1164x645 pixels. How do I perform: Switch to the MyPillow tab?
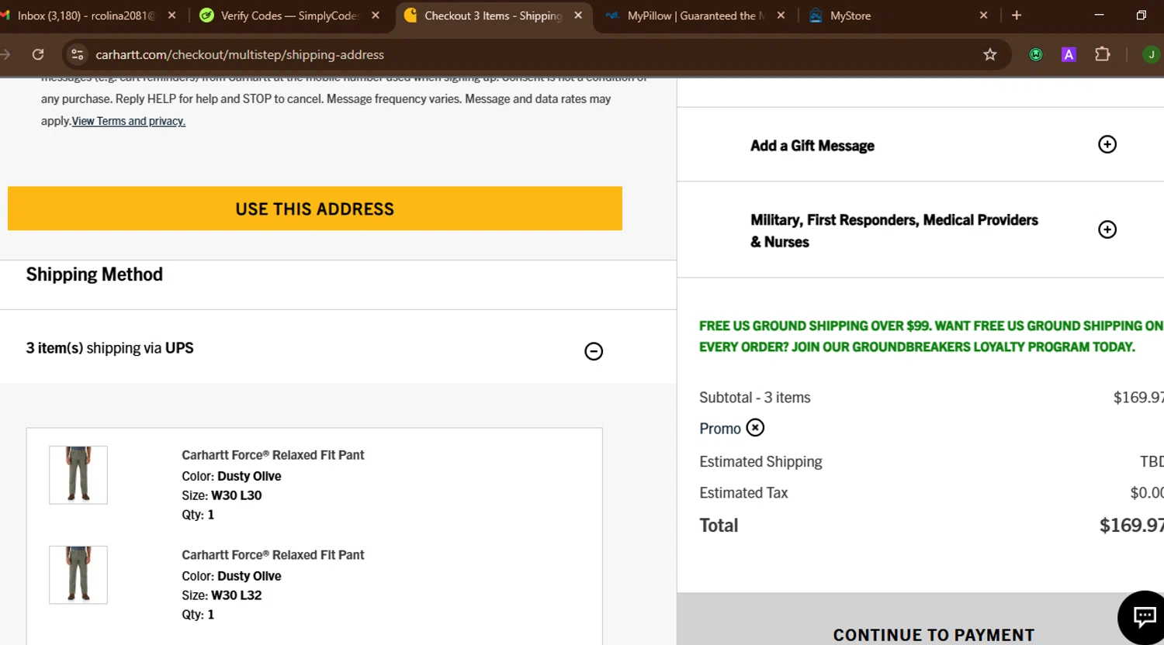point(695,16)
